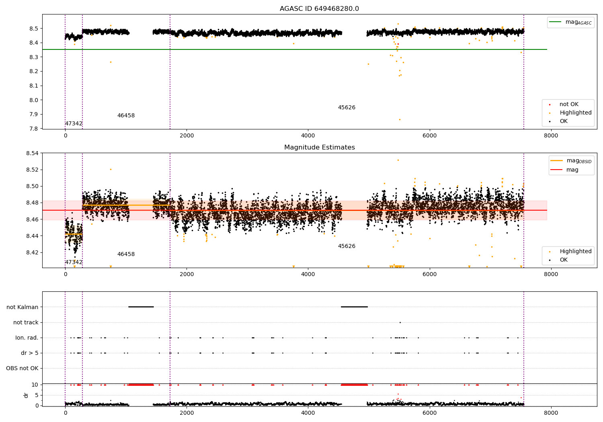This screenshot has width=603, height=422.
Task: Click the not Kalman axis label
Action: [23, 307]
